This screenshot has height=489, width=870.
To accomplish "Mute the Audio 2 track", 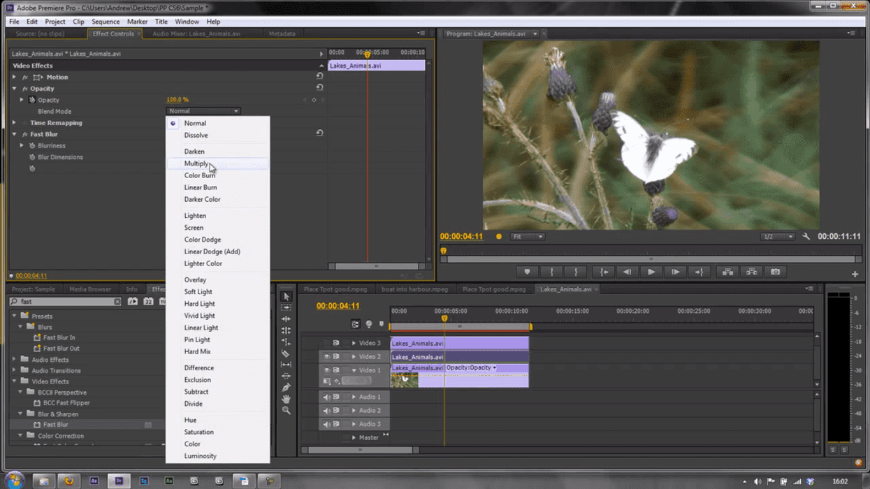I will pyautogui.click(x=326, y=410).
